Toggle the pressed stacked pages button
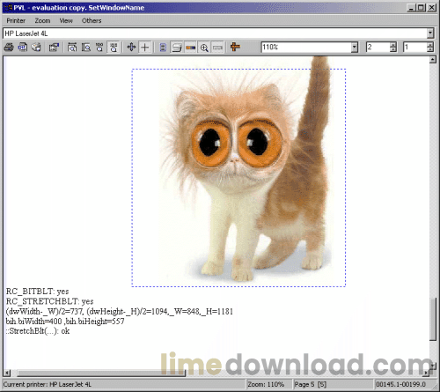Image resolution: width=440 pixels, height=392 pixels. pyautogui.click(x=177, y=47)
